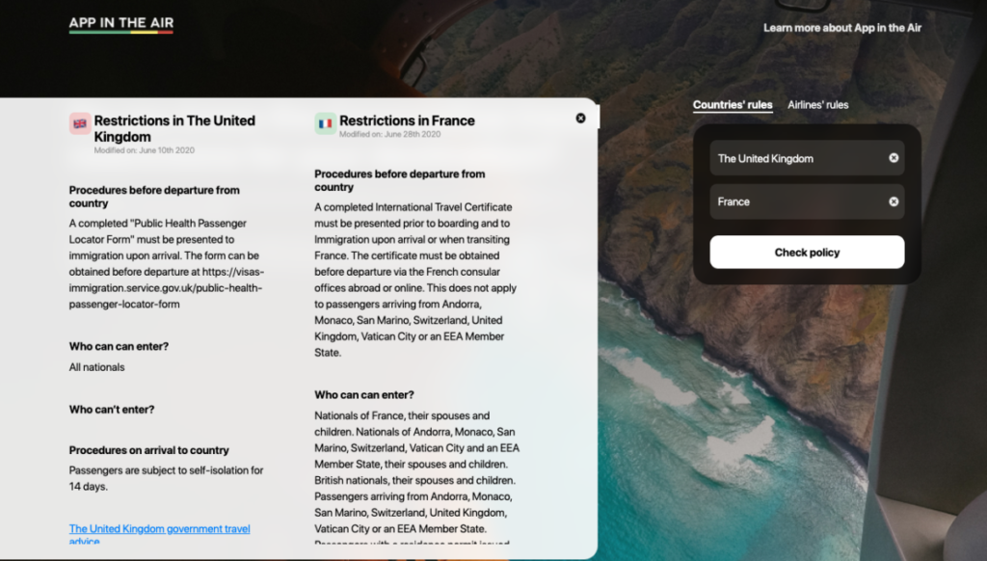Click Modified on: June 28th 2020 text
Screen dimensions: 987x561
[x=389, y=134]
